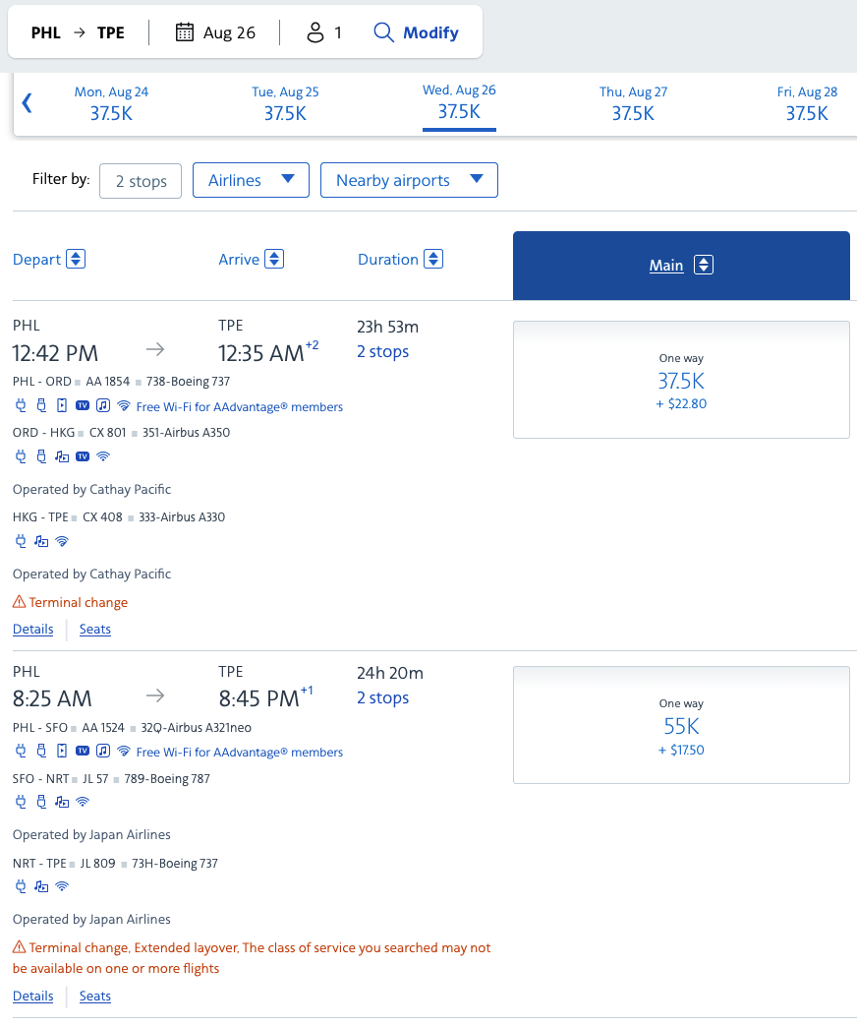Select the Thu, Aug 27 date tab
Image resolution: width=857 pixels, height=1027 pixels.
[x=633, y=103]
